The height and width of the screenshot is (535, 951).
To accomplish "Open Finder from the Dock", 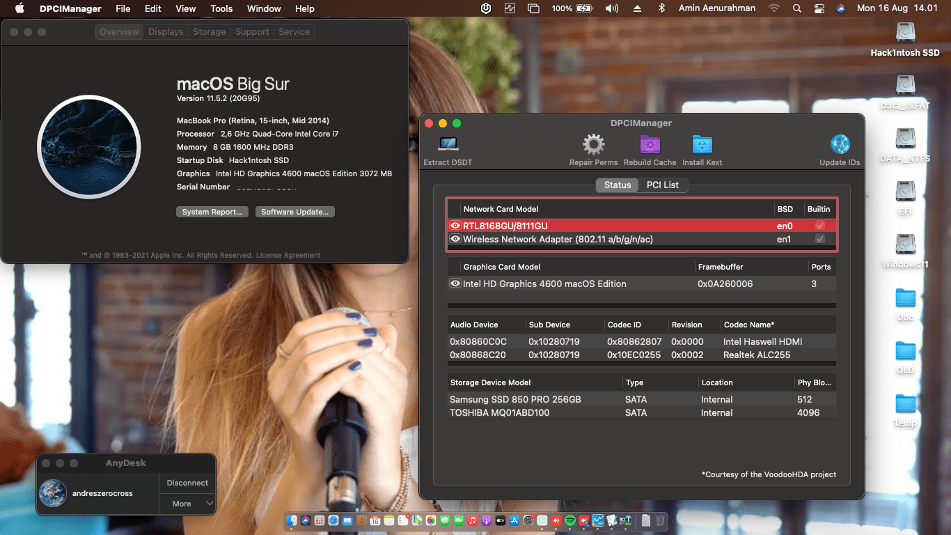I will [292, 520].
